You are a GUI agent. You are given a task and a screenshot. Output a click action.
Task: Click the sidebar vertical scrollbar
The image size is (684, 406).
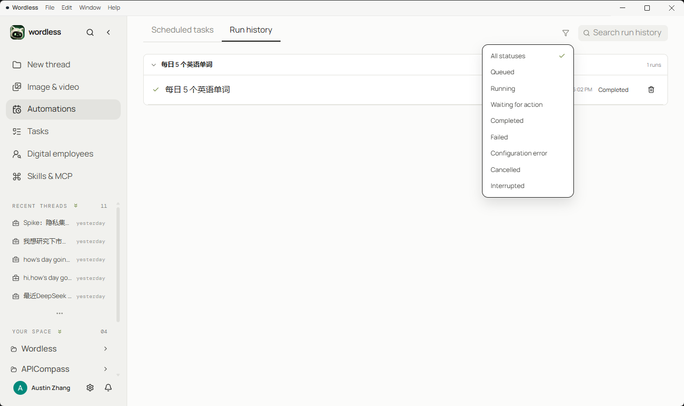pyautogui.click(x=118, y=264)
